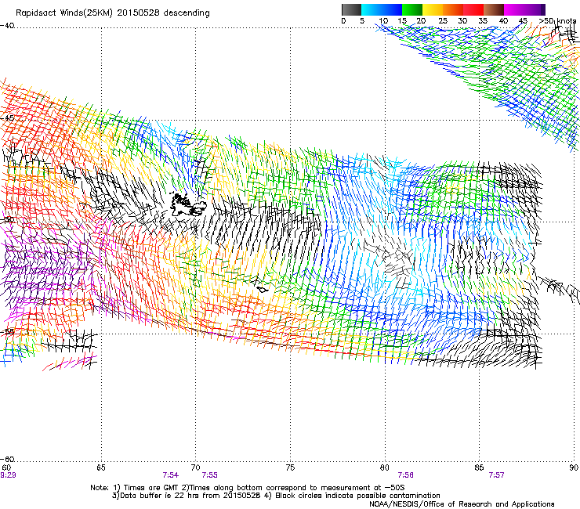Screen dimensions: 580x509
Task: Click the '-40' latitude axis label
Action: (7, 26)
